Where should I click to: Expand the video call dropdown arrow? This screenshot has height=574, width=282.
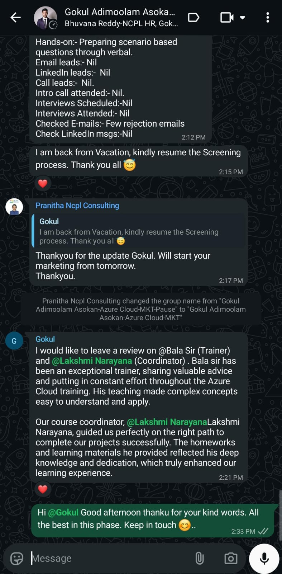point(243,18)
